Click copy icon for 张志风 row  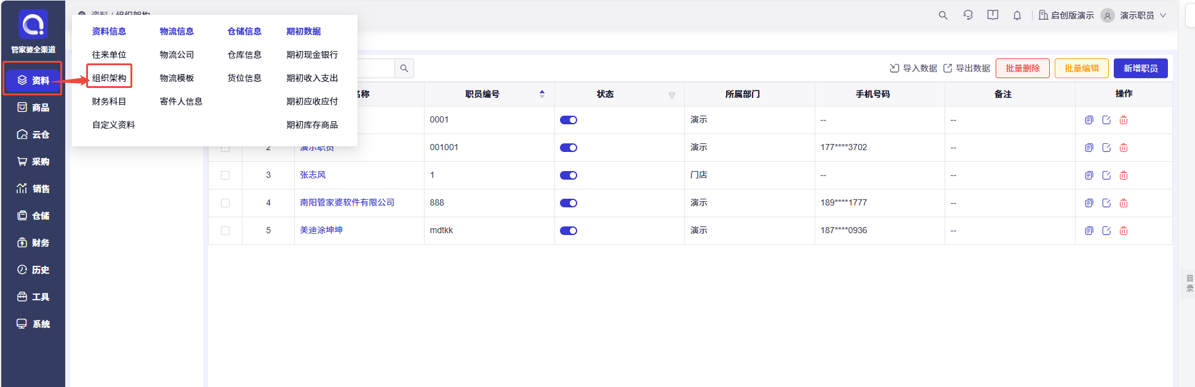1089,175
